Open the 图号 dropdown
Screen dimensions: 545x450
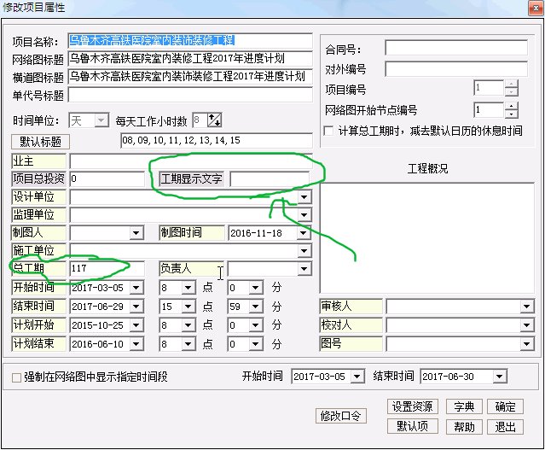tap(526, 344)
